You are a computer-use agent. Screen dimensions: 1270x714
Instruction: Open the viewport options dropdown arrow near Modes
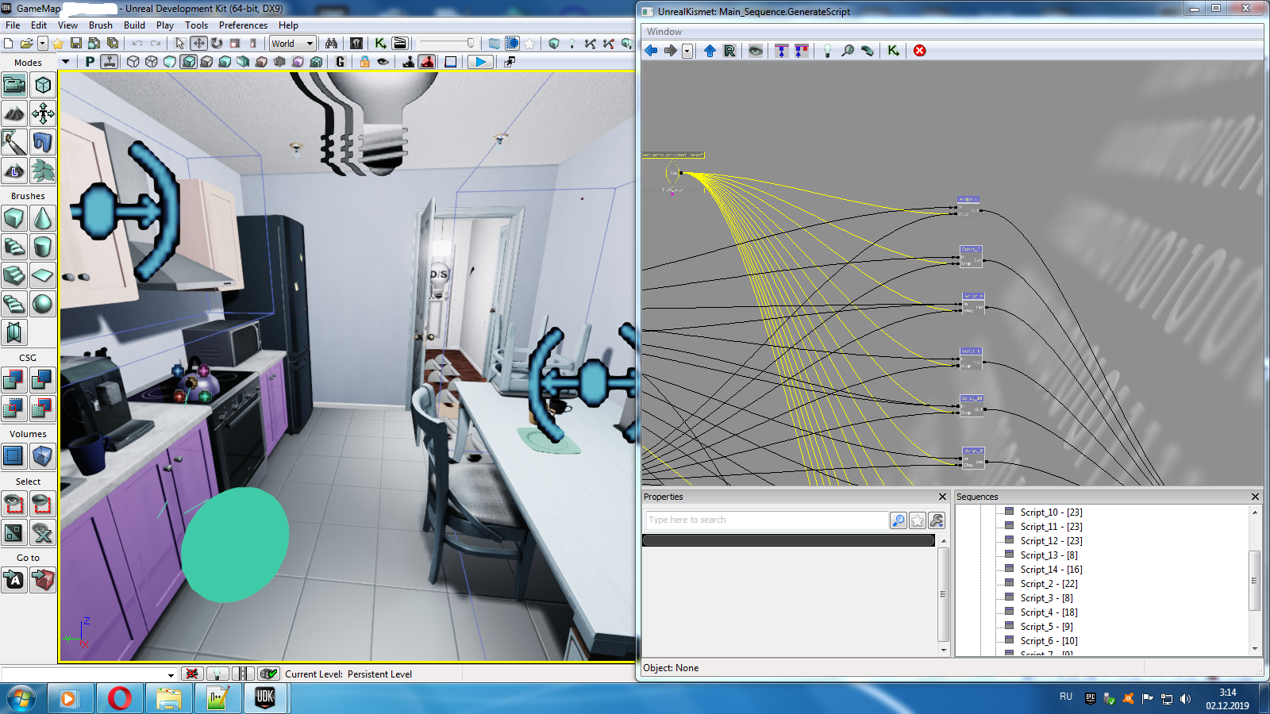pyautogui.click(x=66, y=62)
